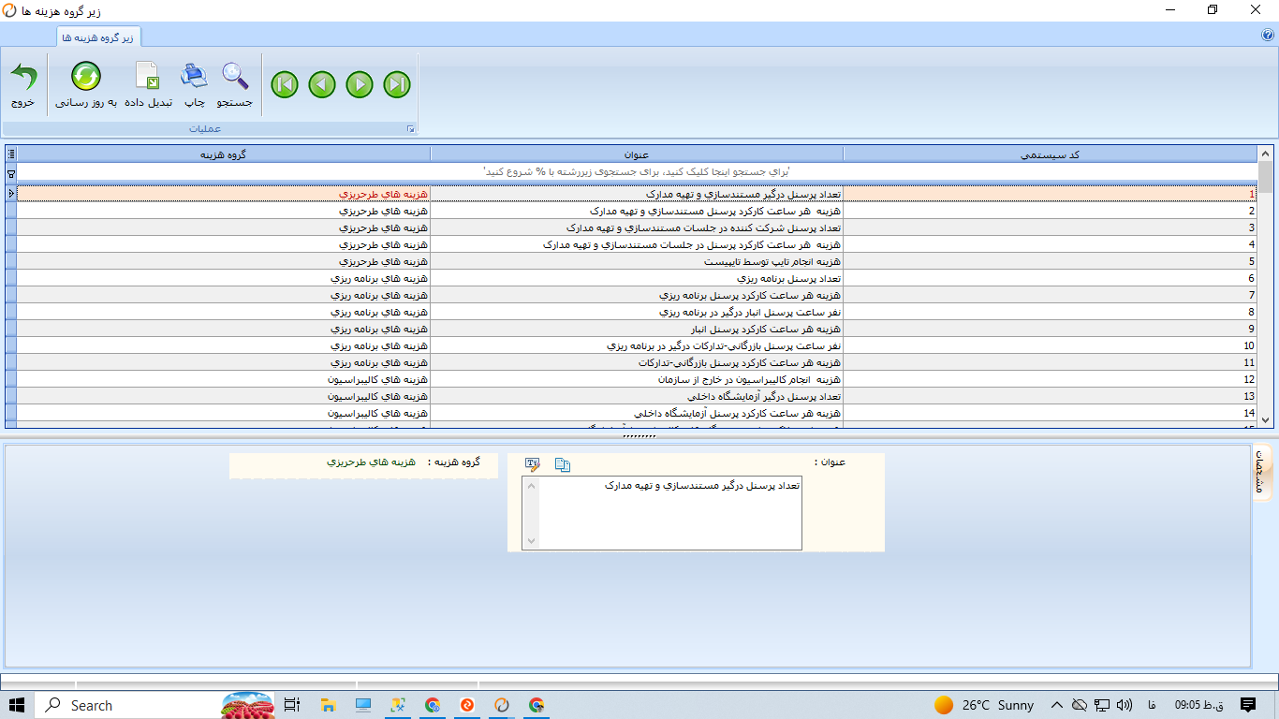The width and height of the screenshot is (1279, 719).
Task: Select row هزینه هر ساعت کارکرد پرسنل برنامه ریزي
Action: point(637,295)
